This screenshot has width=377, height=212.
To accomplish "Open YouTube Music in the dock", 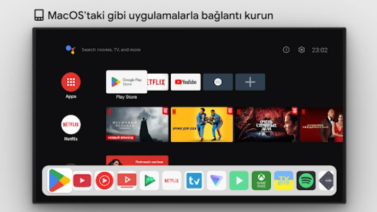I will click(104, 181).
